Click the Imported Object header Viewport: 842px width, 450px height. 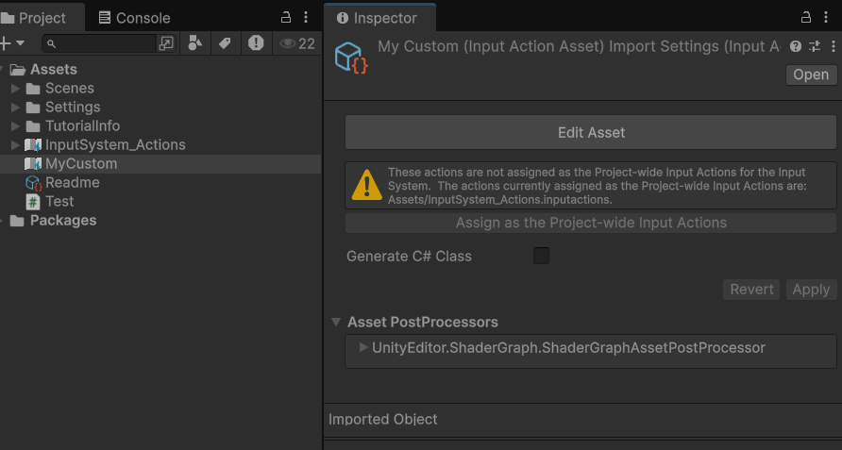coord(383,419)
